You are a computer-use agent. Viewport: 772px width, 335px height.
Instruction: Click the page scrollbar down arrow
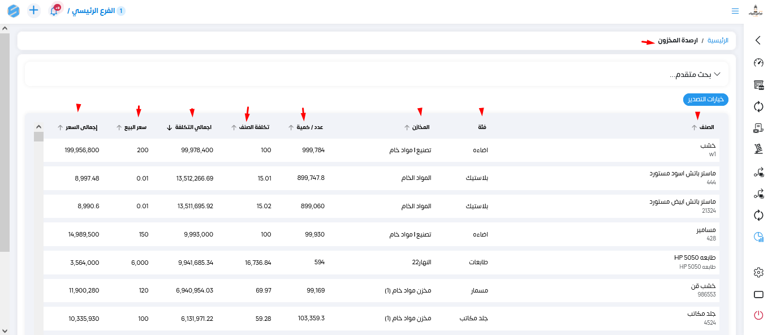[x=5, y=330]
